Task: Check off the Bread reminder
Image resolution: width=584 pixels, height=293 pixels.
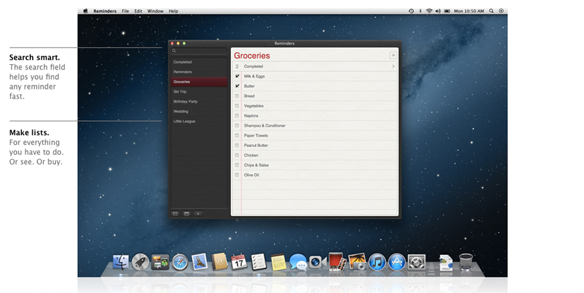Action: coord(237,96)
